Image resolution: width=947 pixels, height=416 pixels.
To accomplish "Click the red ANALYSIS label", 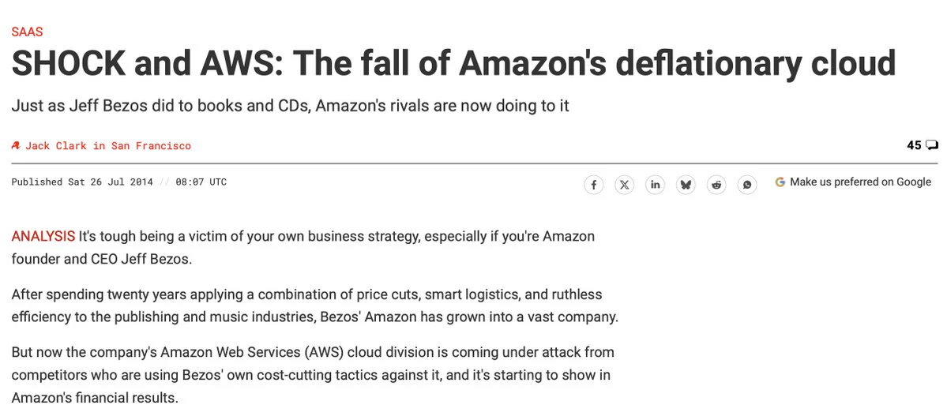I will click(43, 236).
